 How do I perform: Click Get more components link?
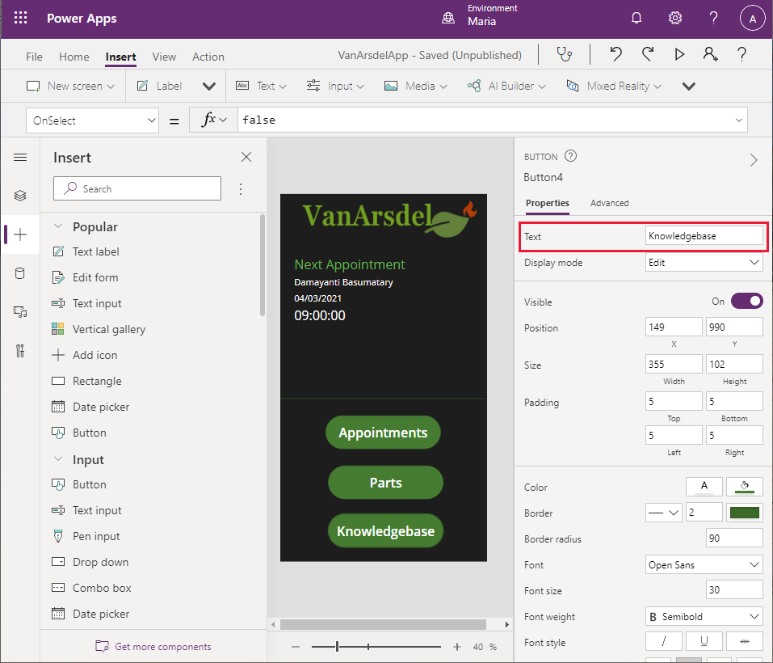(x=153, y=646)
